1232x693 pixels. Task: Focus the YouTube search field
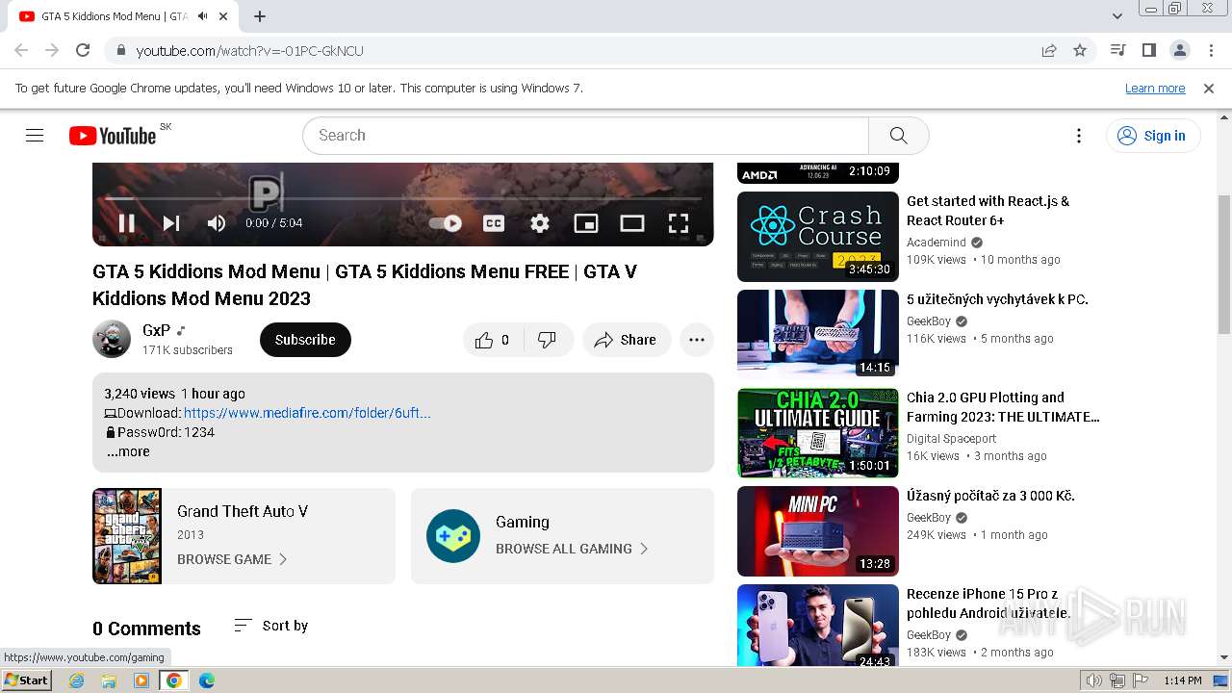tap(585, 136)
